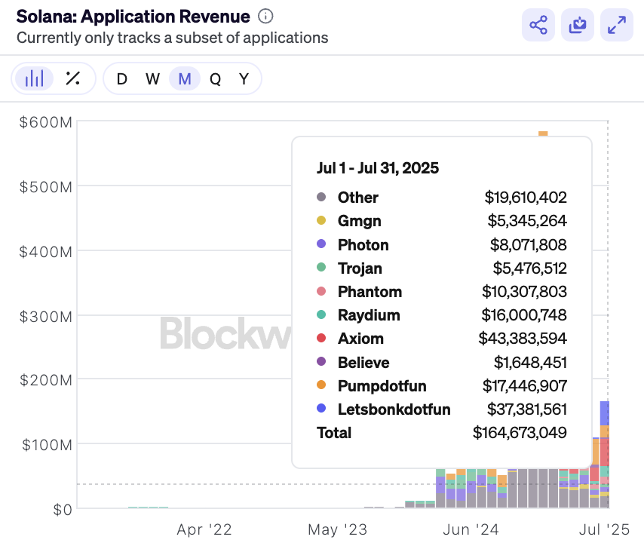Click the Raydium teal legend dot
This screenshot has width=644, height=546.
[x=323, y=315]
